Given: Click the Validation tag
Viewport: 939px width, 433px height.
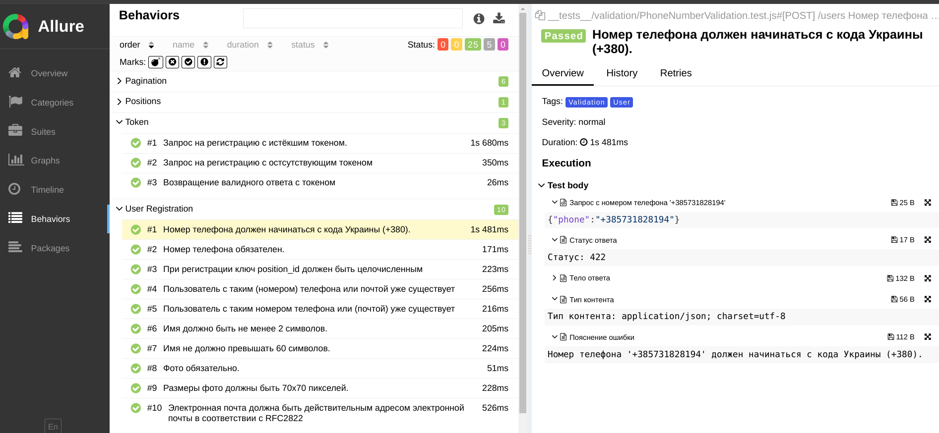Looking at the screenshot, I should point(586,102).
